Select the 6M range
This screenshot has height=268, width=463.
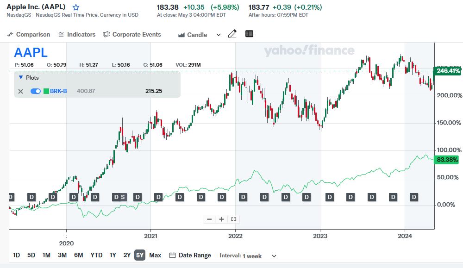coord(79,256)
